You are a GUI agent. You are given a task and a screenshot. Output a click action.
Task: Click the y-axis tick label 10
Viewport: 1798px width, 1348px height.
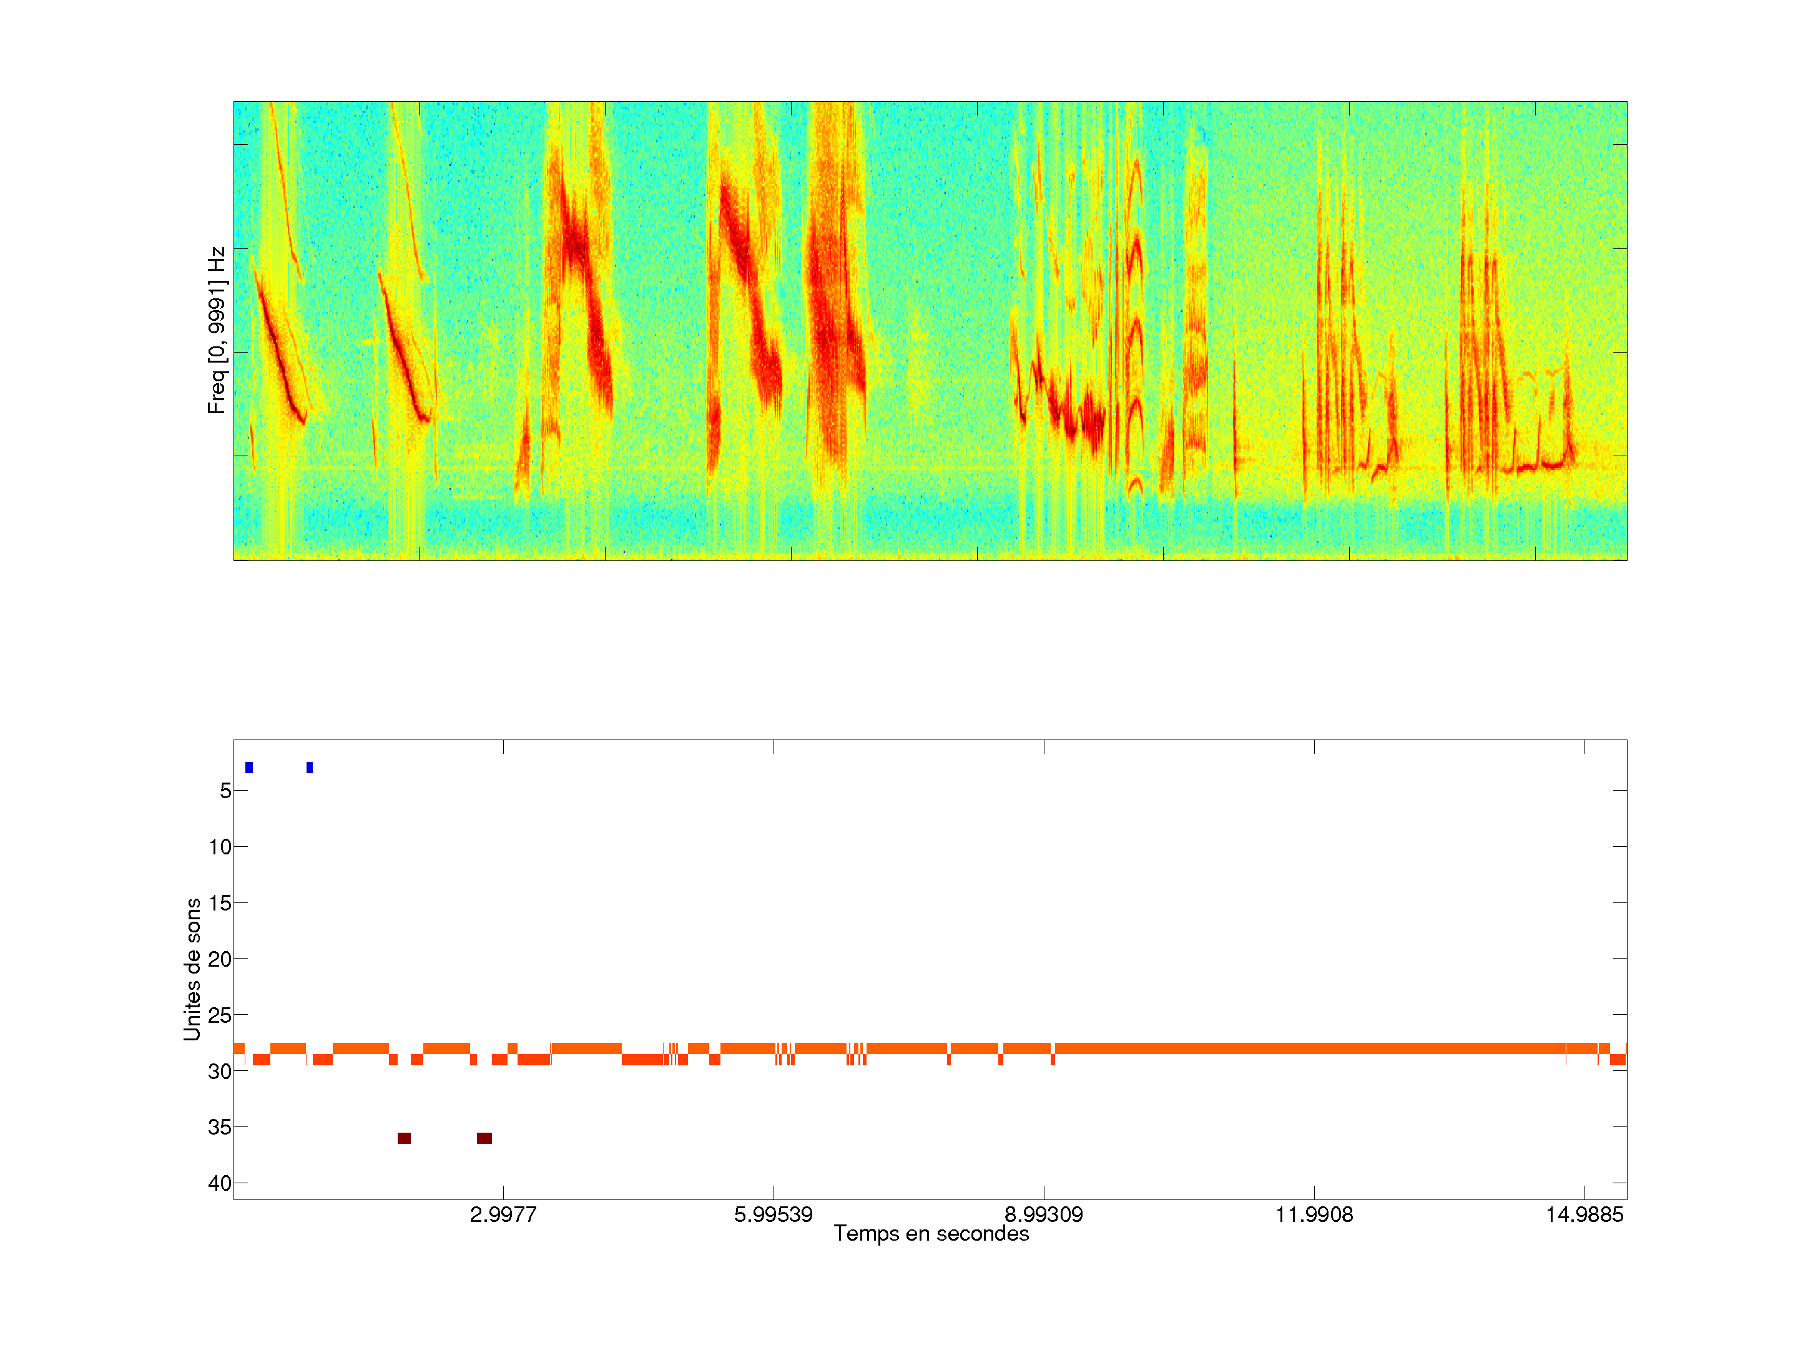(220, 847)
